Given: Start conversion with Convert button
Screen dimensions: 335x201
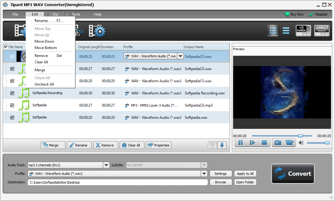Looking at the screenshot, I should pyautogui.click(x=293, y=174).
